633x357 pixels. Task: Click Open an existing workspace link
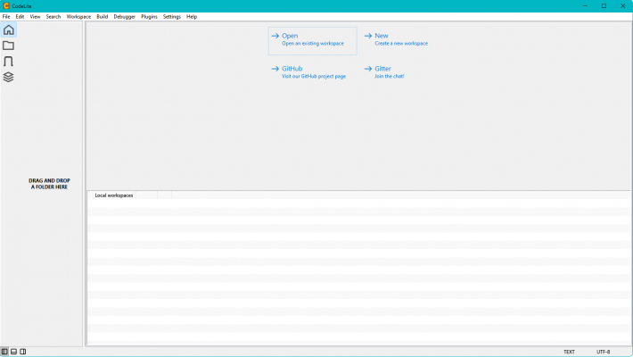(x=312, y=41)
